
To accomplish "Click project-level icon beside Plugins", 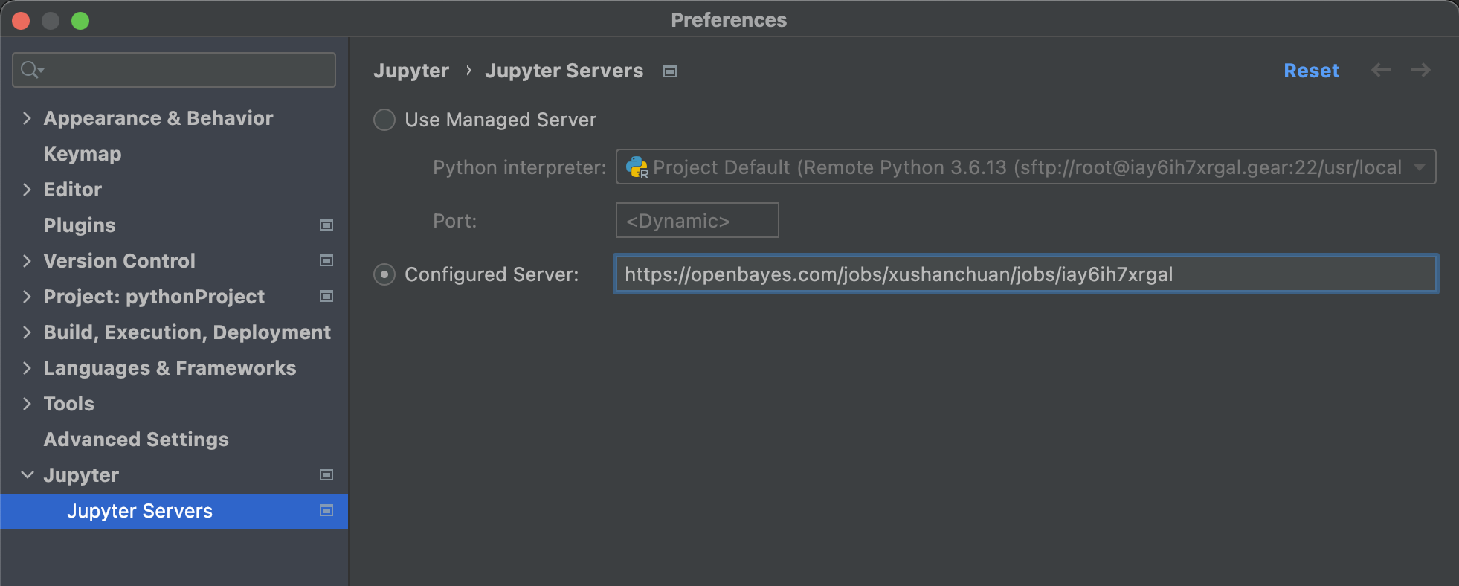I will click(x=326, y=225).
